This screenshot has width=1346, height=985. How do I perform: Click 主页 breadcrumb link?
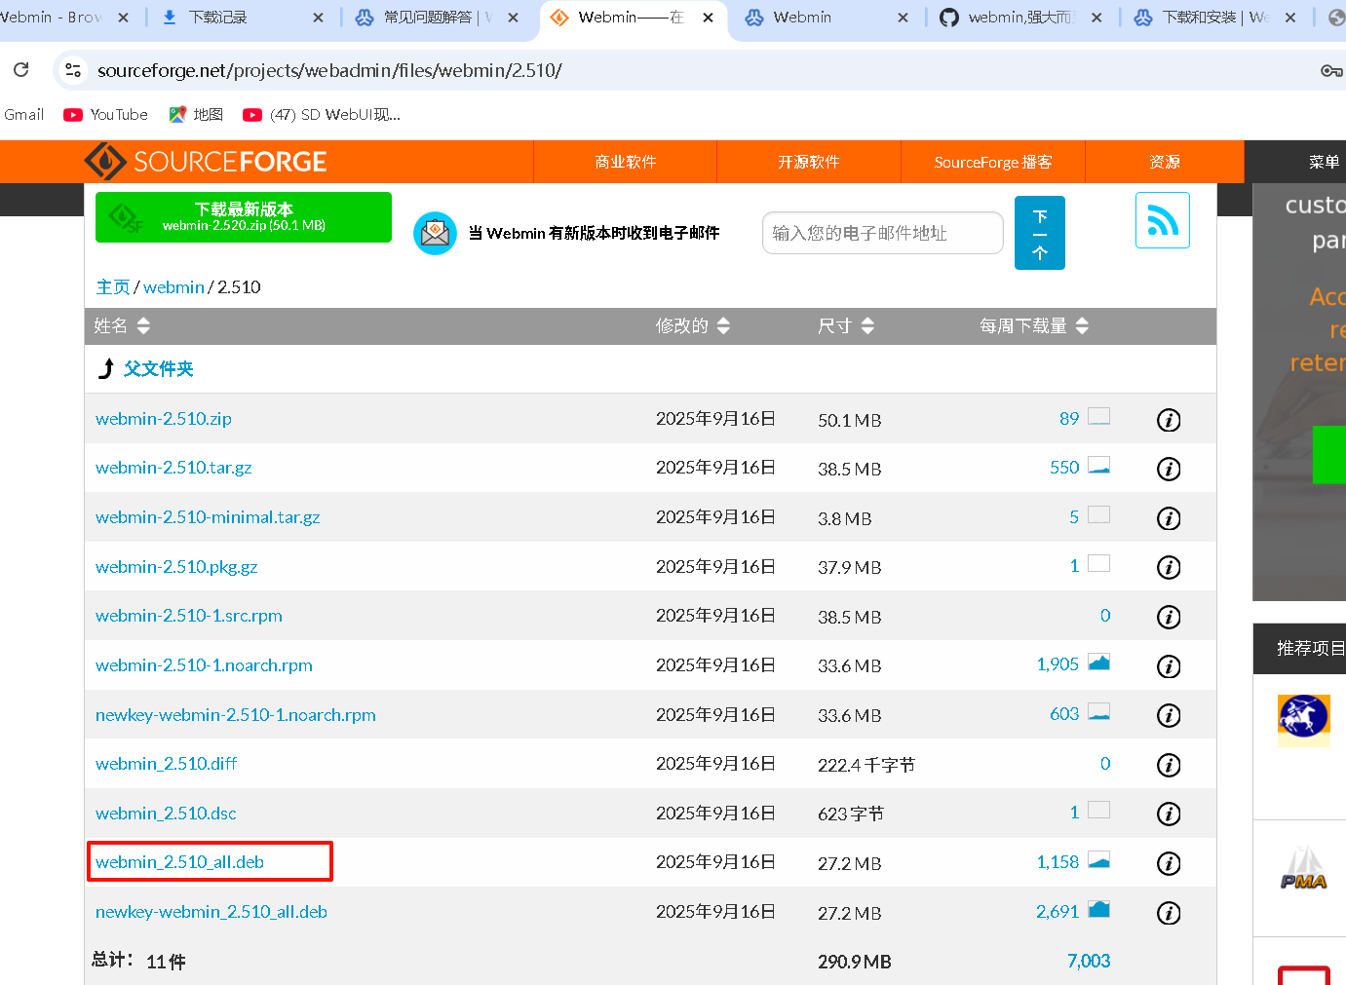pyautogui.click(x=113, y=287)
